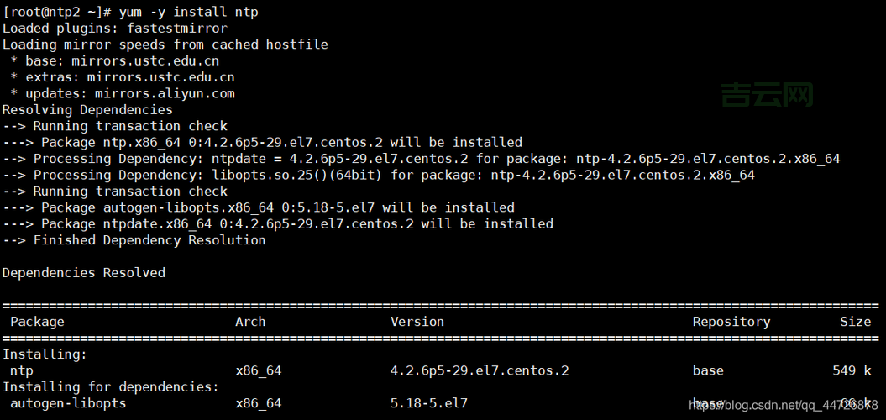Click the "549 k" size value

pyautogui.click(x=852, y=370)
